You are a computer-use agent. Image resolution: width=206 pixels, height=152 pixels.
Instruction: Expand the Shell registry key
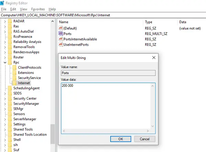[4, 140]
